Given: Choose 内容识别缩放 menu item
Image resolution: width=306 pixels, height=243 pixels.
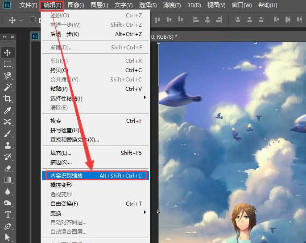Looking at the screenshot, I should 95,176.
